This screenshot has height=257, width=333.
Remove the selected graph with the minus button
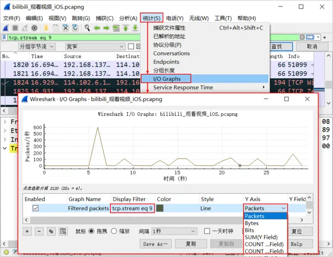39,231
